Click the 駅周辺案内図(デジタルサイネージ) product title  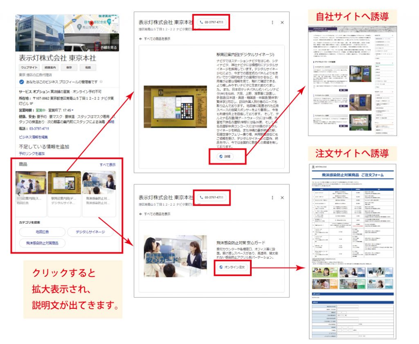pos(246,54)
